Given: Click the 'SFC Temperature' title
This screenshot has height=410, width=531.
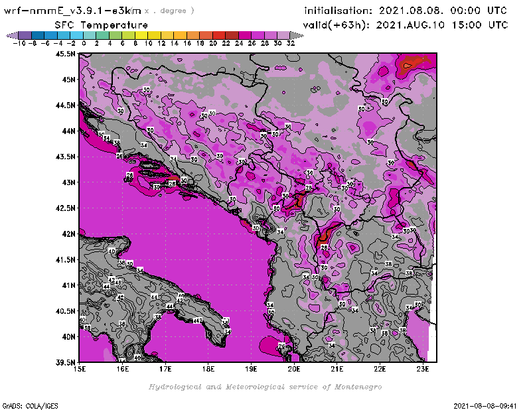Looking at the screenshot, I should tap(102, 25).
